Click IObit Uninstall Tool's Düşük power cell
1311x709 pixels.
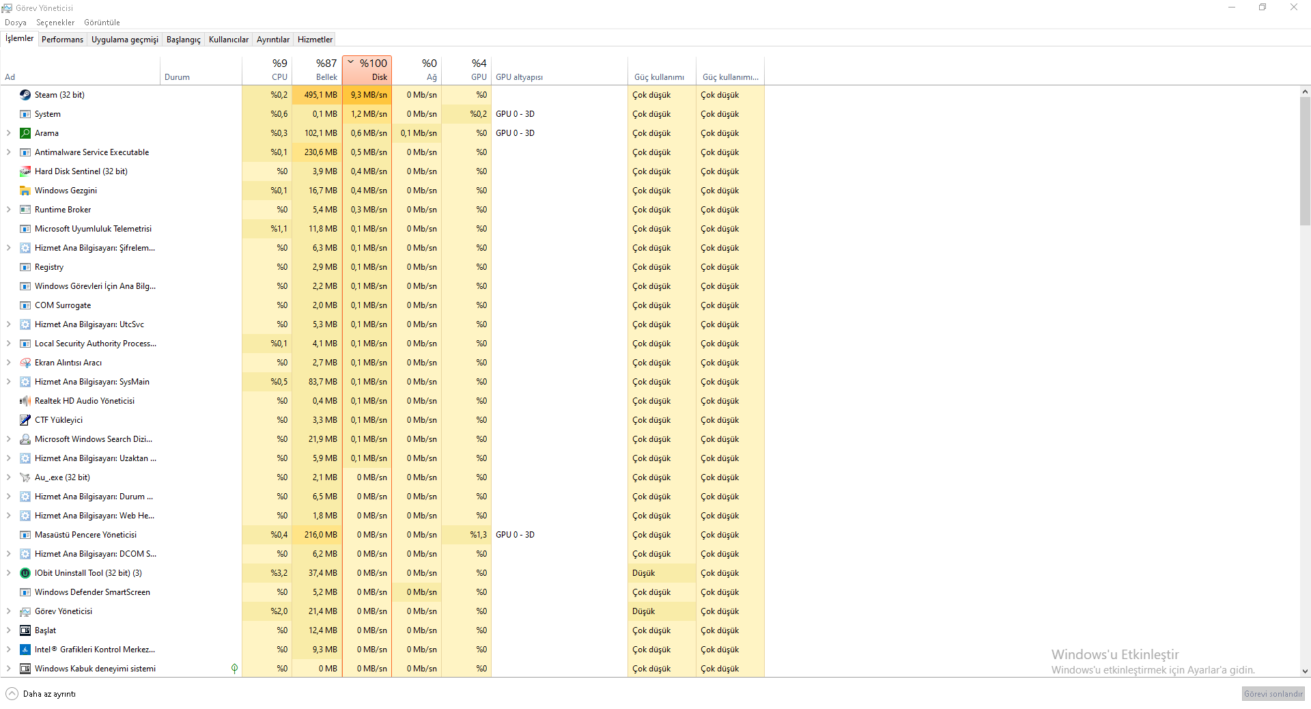point(662,573)
